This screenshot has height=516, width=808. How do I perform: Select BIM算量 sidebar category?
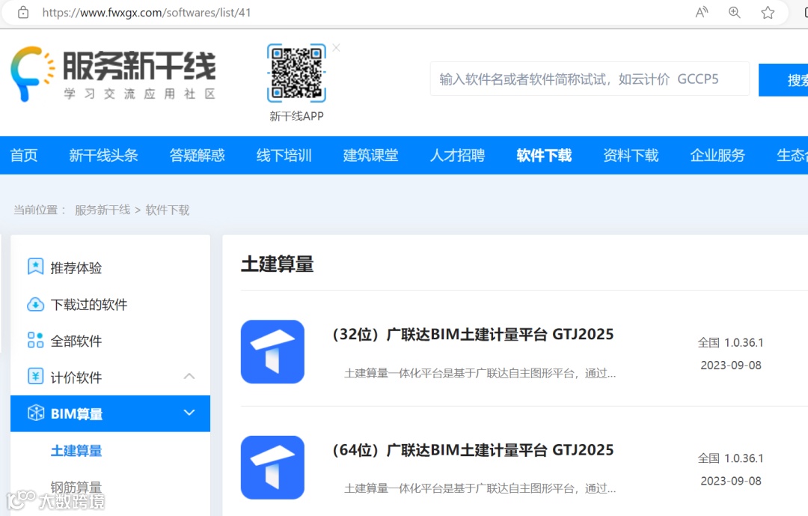coord(110,413)
